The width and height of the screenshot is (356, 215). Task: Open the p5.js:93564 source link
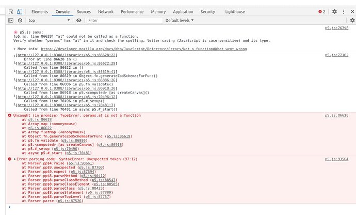pyautogui.click(x=336, y=159)
